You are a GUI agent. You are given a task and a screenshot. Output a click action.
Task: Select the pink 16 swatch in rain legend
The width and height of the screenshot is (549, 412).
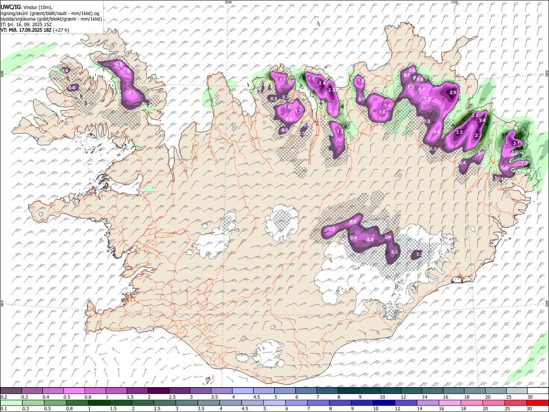(x=449, y=403)
